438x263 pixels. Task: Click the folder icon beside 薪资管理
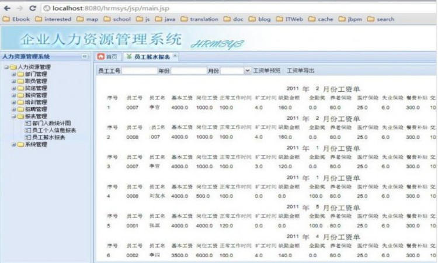[x=20, y=95]
